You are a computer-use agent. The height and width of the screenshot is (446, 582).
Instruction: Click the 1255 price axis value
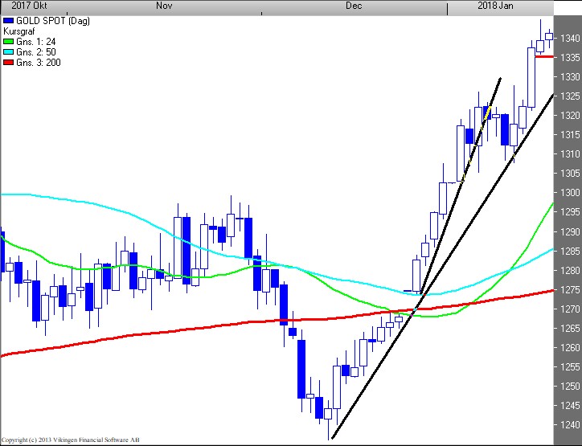[x=570, y=367]
